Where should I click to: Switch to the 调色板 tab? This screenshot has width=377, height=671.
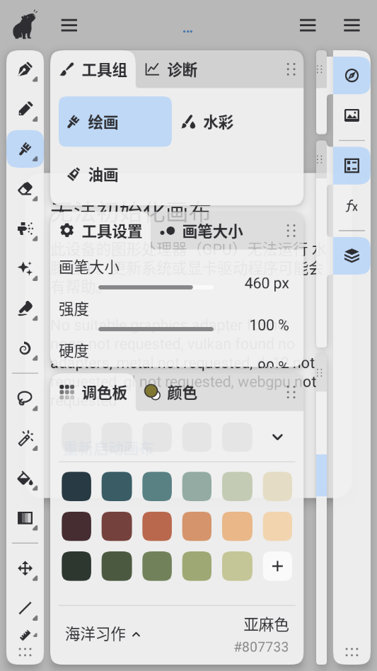tap(93, 392)
